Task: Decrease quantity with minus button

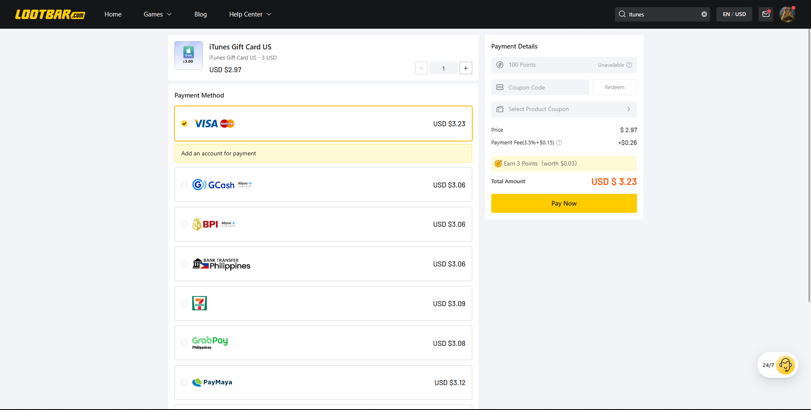Action: point(422,68)
